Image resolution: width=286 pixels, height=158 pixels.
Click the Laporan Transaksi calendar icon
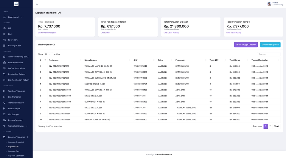4,137
